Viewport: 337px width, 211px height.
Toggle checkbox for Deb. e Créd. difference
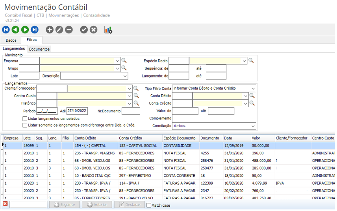[25, 125]
